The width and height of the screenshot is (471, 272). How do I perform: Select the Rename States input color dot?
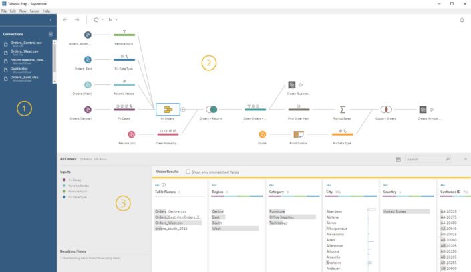click(64, 186)
